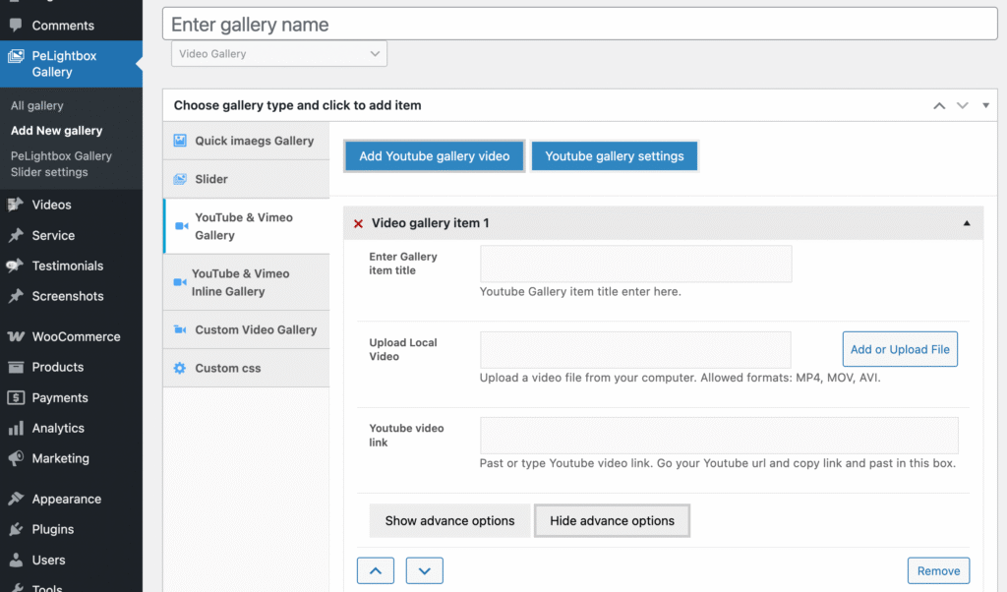The height and width of the screenshot is (592, 1007).
Task: Click the Slider tab icon
Action: coord(181,179)
